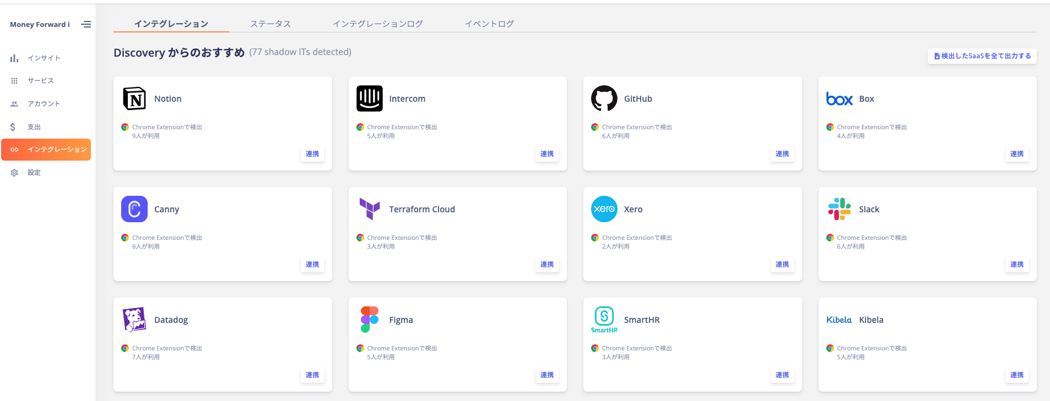The height and width of the screenshot is (401, 1050).
Task: Click the Datadog logo icon
Action: 134,320
